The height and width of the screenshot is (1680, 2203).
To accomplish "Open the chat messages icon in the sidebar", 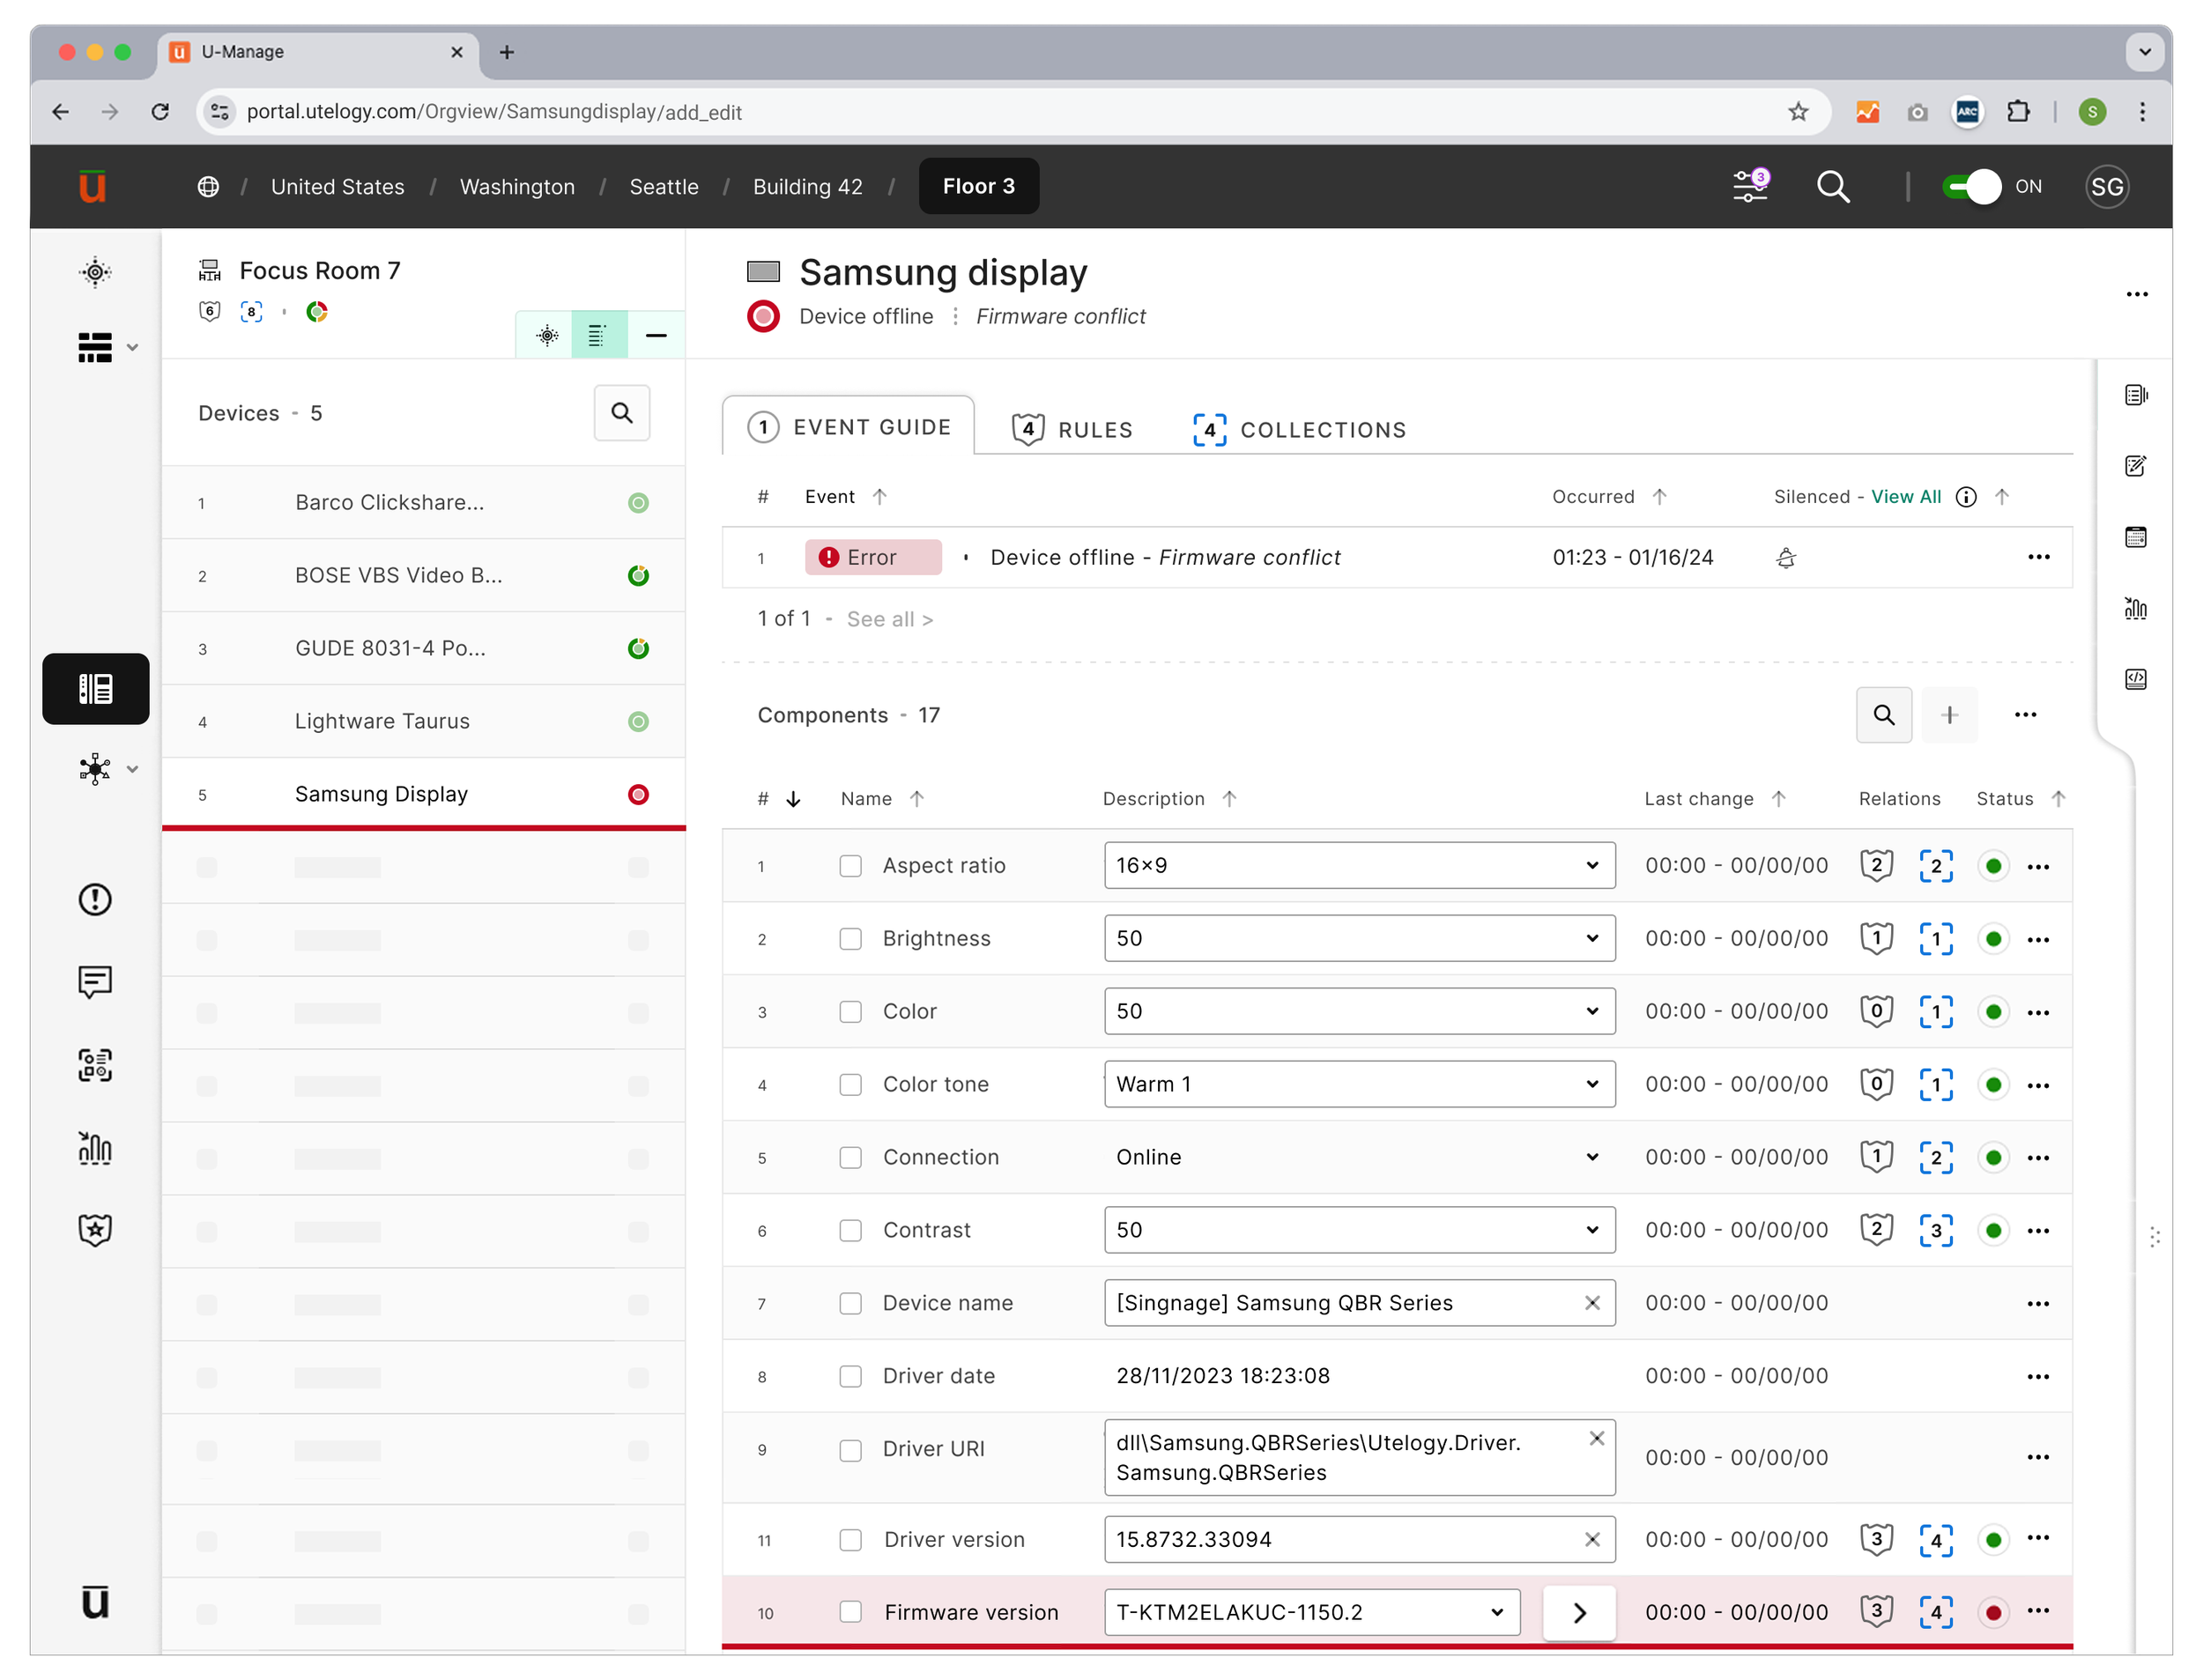I will pyautogui.click(x=95, y=982).
